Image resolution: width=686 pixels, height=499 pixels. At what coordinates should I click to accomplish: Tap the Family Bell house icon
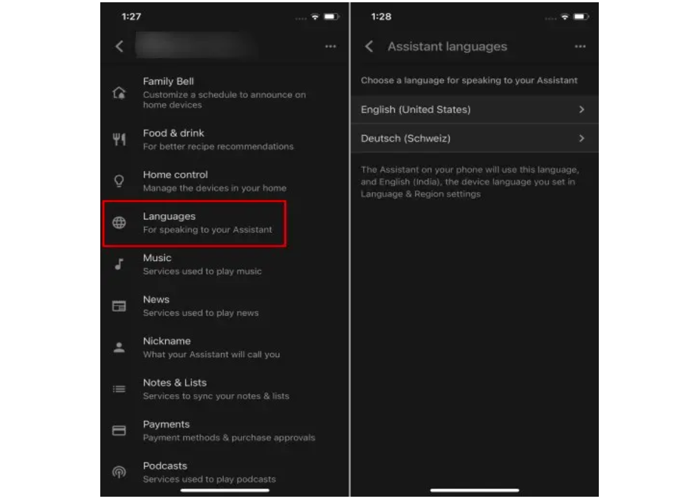(x=119, y=93)
